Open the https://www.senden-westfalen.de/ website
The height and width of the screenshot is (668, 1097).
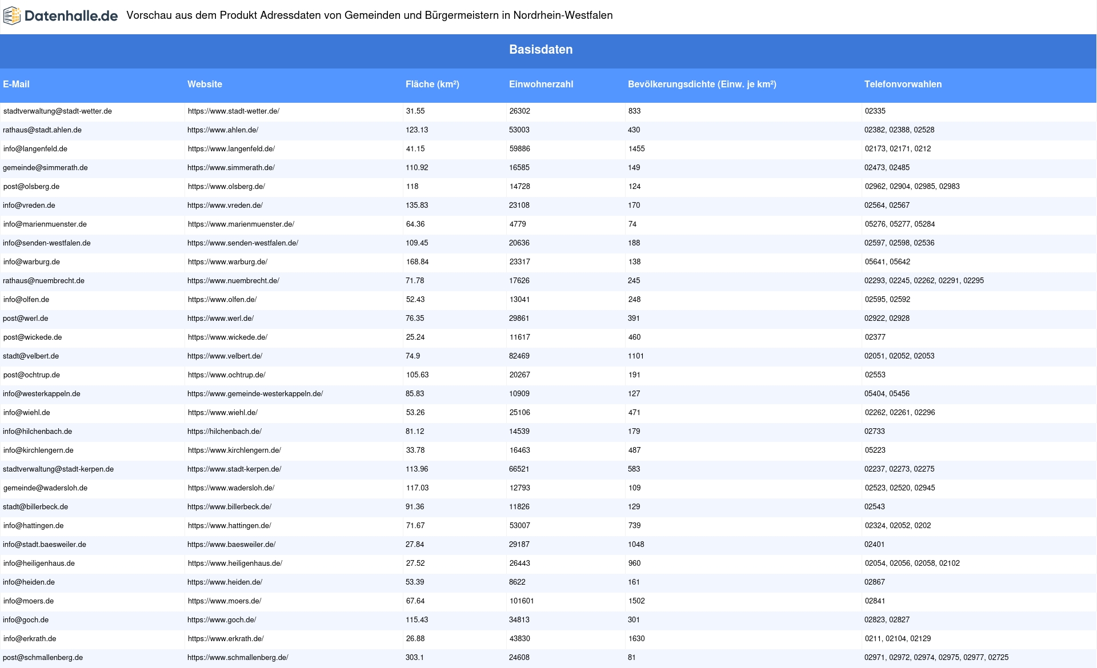tap(243, 243)
